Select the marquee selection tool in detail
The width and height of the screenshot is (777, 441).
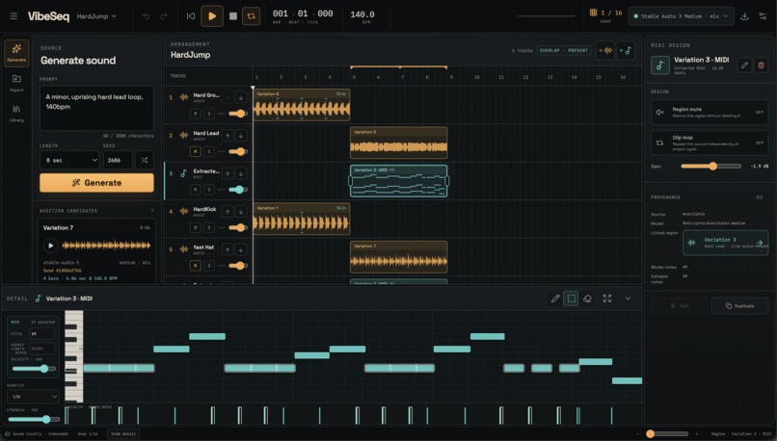[x=571, y=298]
